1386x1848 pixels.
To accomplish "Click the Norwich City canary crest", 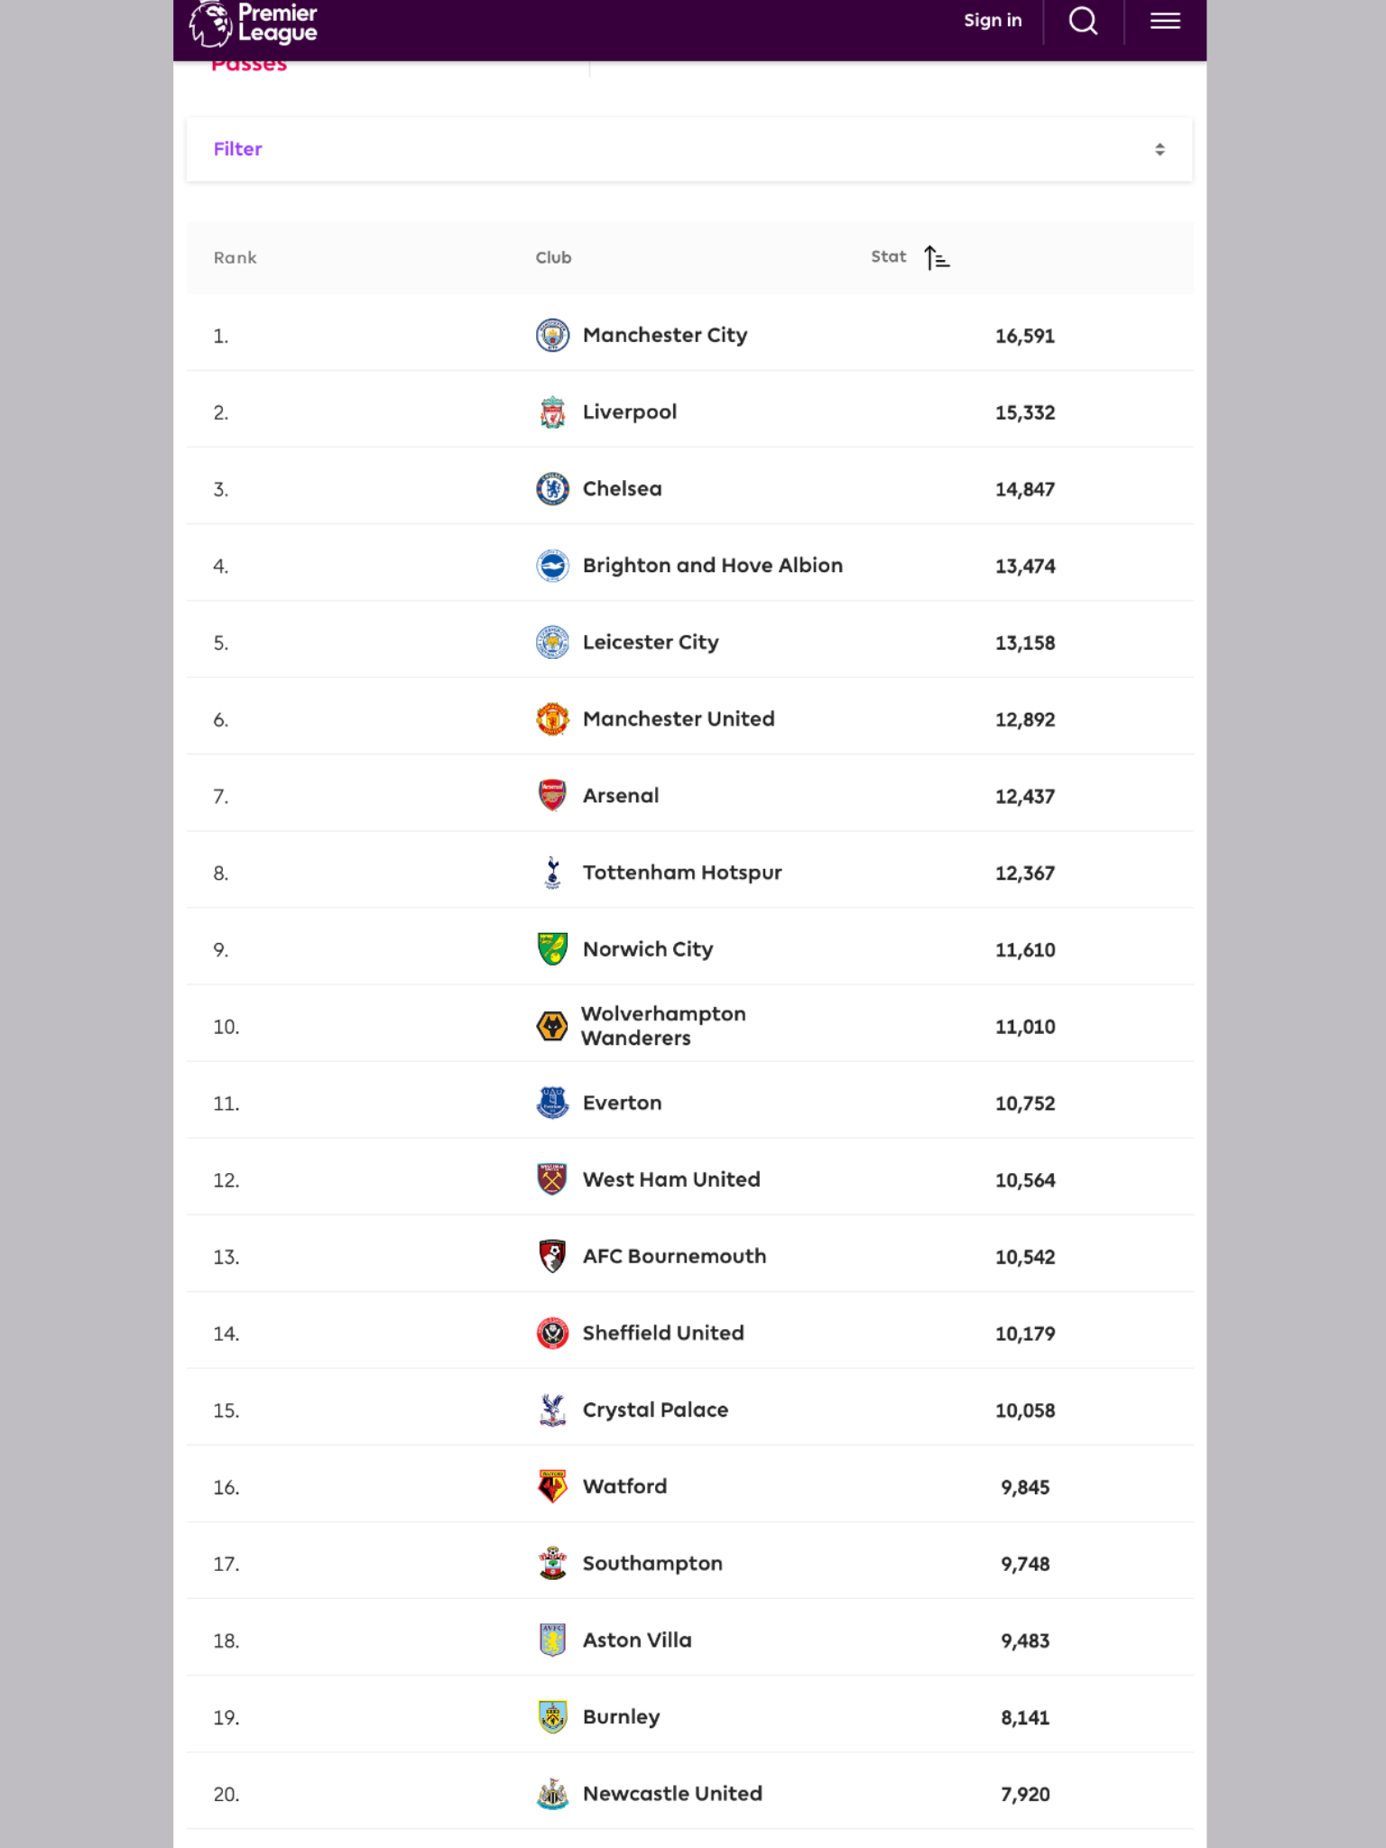I will click(552, 949).
